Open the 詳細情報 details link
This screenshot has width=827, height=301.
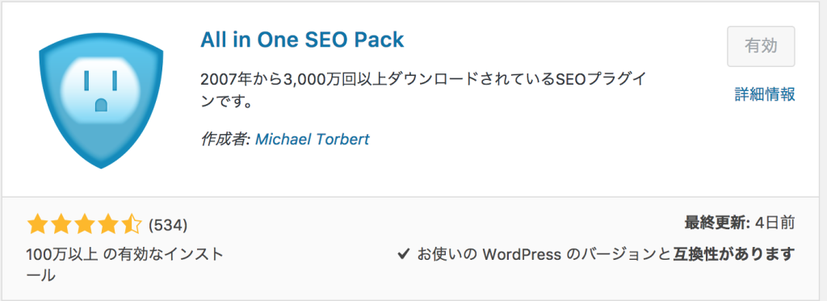[765, 94]
